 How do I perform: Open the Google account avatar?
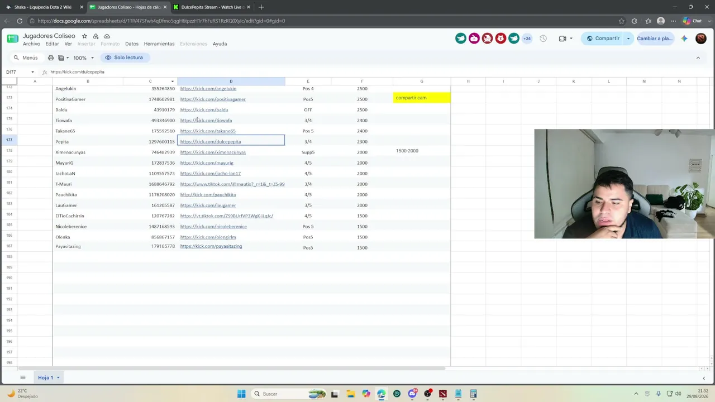pos(701,39)
